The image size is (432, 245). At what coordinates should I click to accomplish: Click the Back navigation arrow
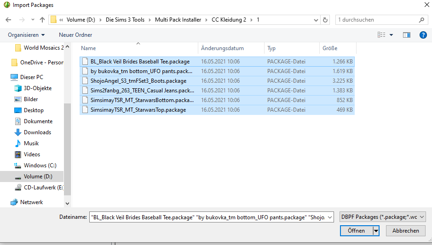(9, 20)
